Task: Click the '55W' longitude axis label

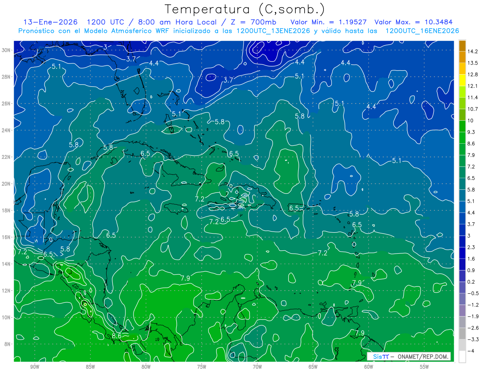Action: pos(424,367)
